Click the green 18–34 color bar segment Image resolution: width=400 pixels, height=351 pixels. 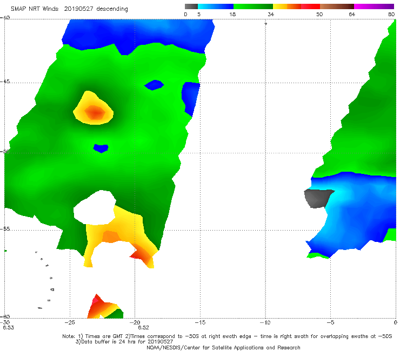coord(253,6)
